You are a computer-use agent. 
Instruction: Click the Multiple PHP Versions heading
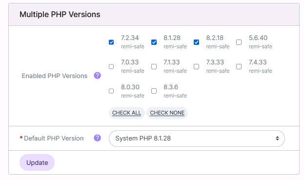coord(60,14)
